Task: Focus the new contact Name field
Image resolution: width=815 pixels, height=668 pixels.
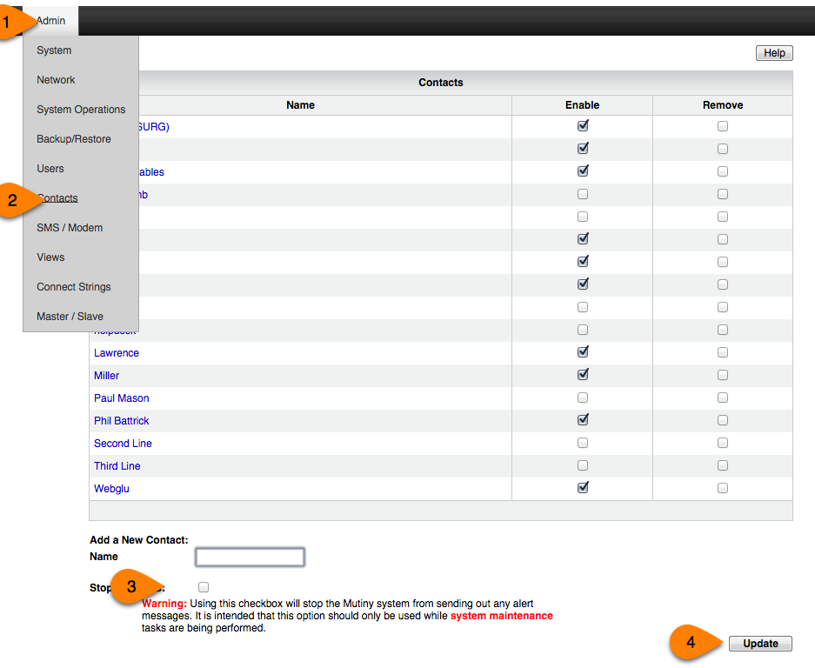Action: (250, 557)
